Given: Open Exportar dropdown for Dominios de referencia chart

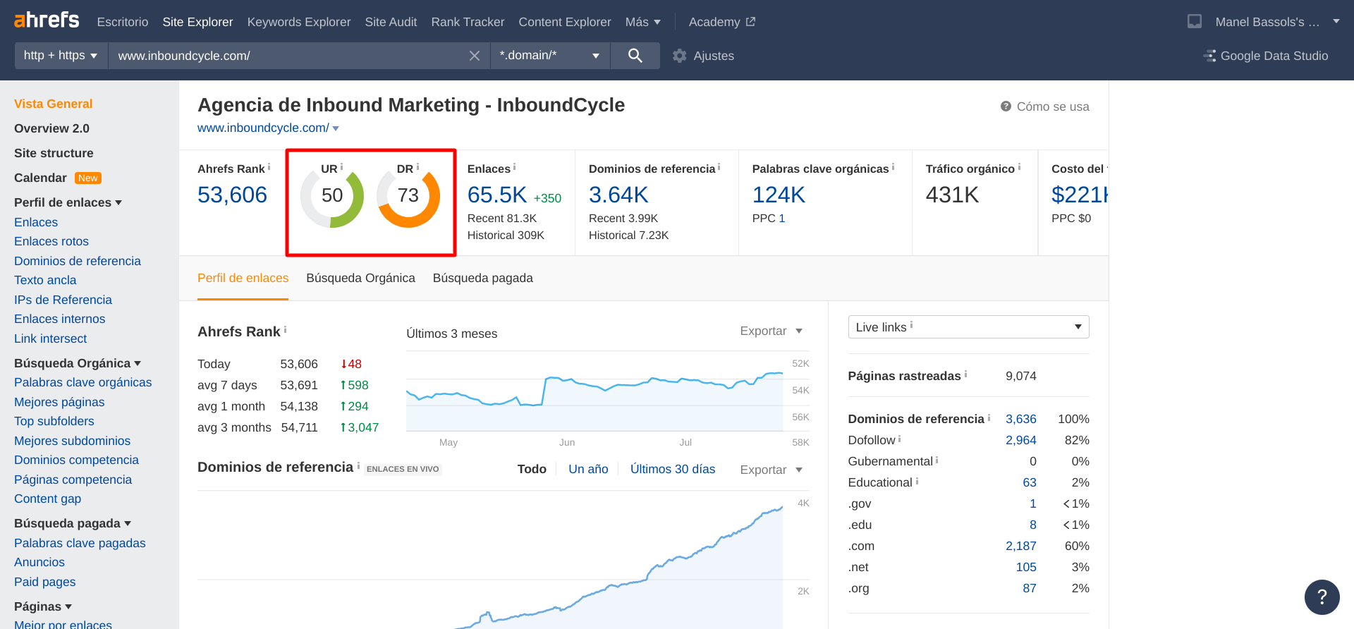Looking at the screenshot, I should (x=771, y=470).
